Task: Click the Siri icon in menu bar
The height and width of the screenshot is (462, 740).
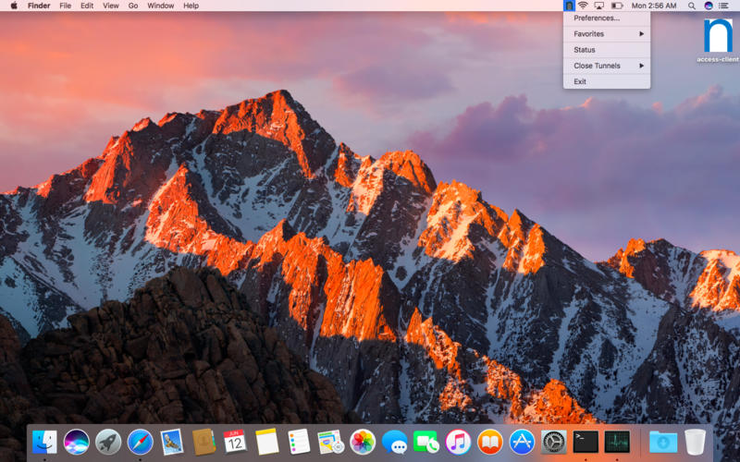Action: 709,6
